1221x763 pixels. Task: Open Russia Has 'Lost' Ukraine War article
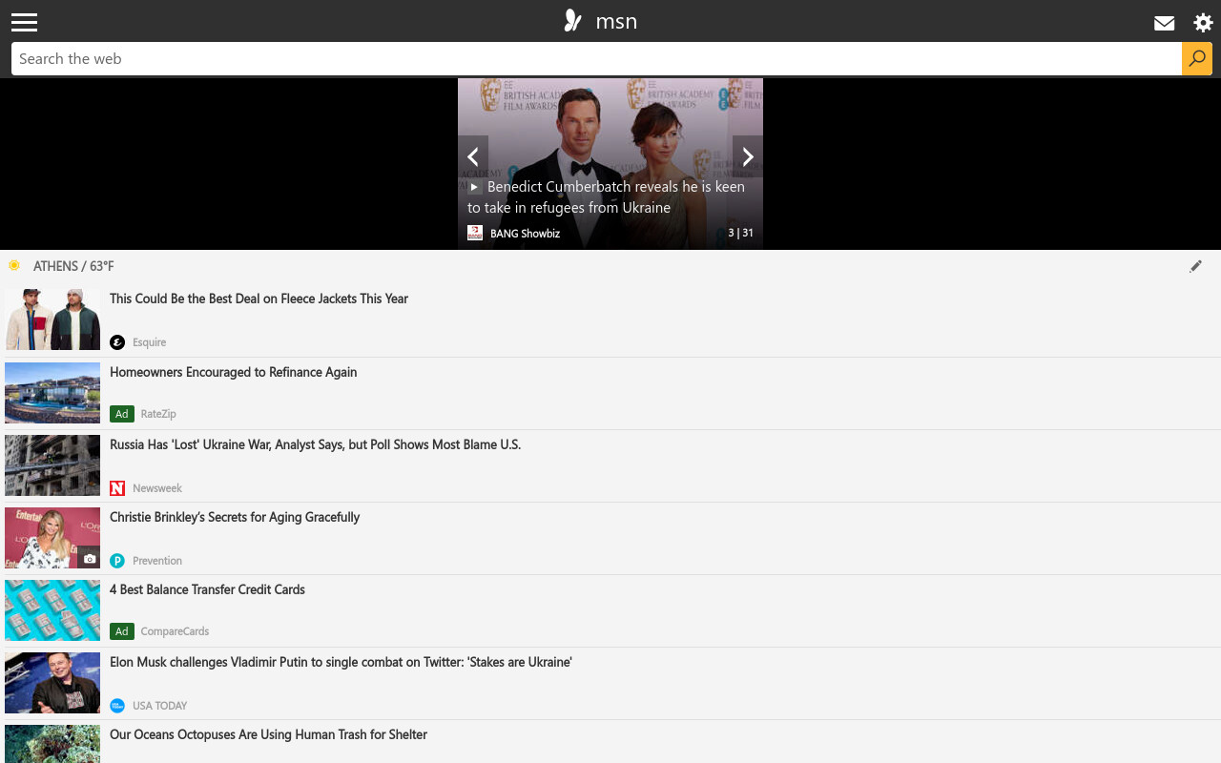[315, 444]
